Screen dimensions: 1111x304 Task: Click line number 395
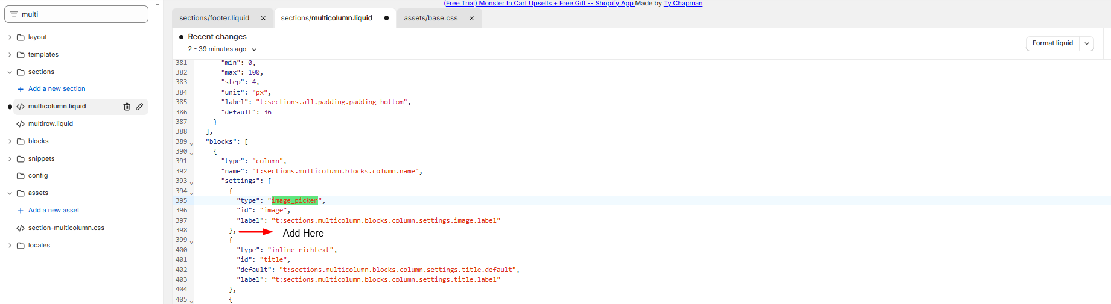click(182, 200)
